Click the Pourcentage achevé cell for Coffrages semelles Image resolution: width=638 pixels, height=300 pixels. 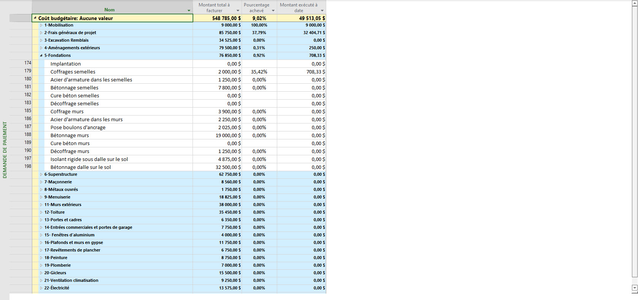coord(259,72)
